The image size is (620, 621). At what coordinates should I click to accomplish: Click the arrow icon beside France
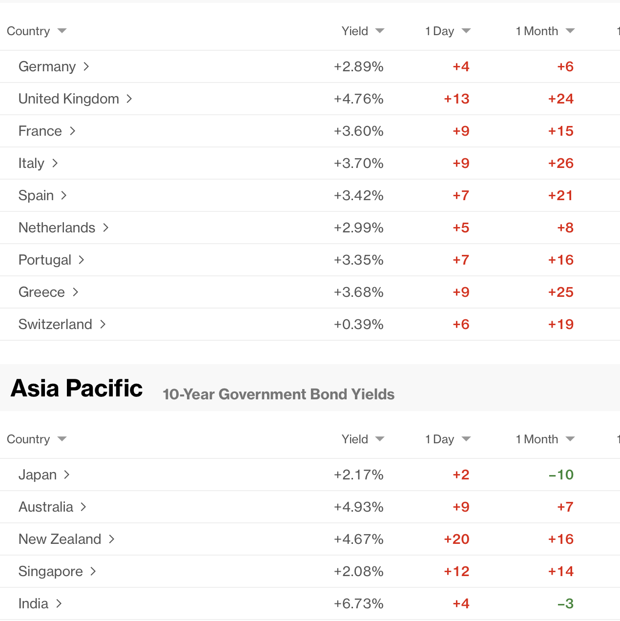click(x=73, y=131)
